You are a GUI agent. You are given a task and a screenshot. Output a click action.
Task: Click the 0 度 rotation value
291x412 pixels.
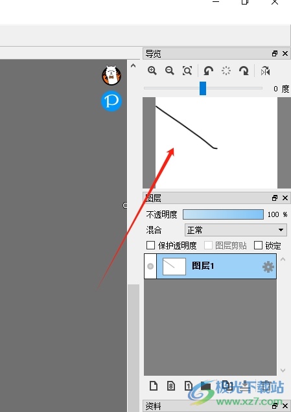281,89
